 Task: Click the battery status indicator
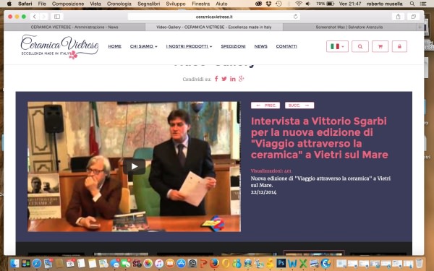tap(325, 4)
